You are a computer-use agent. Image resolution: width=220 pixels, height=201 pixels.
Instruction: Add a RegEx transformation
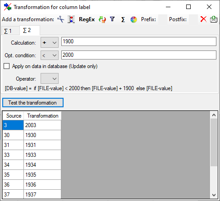[x=87, y=19]
